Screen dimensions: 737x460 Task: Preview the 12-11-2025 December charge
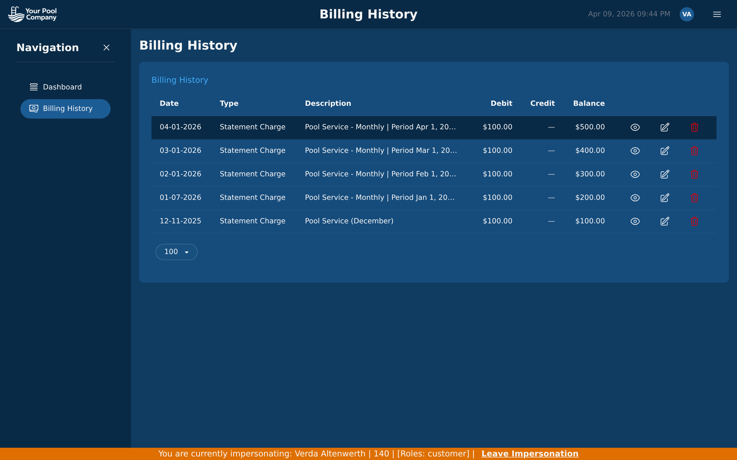click(x=635, y=221)
